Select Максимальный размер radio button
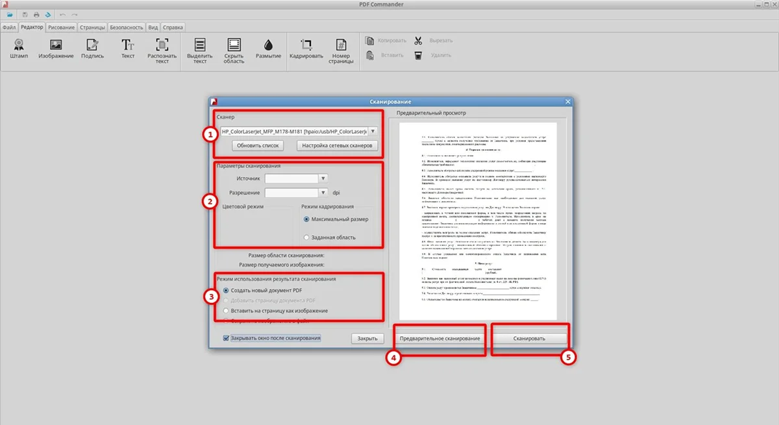Viewport: 779px width, 425px height. click(306, 219)
